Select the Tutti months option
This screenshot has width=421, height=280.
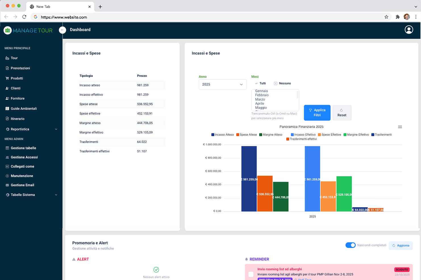coord(260,83)
